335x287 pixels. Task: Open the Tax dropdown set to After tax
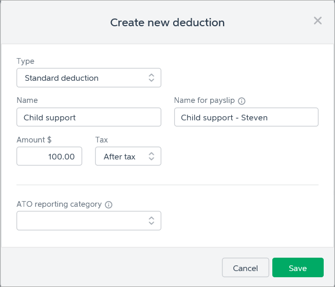(128, 156)
